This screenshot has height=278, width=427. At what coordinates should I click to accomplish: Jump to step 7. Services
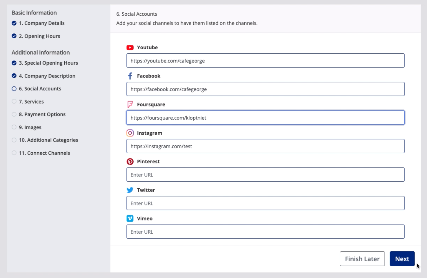pyautogui.click(x=31, y=102)
